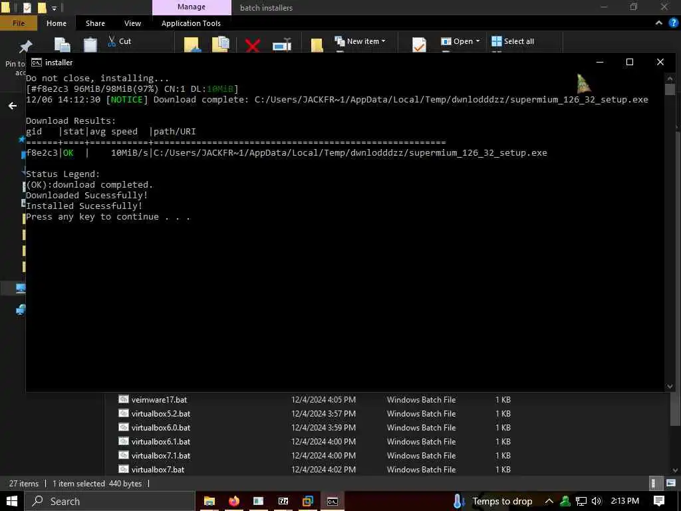681x511 pixels.
Task: Click the 2:13 PM taskbar clock
Action: click(x=624, y=501)
